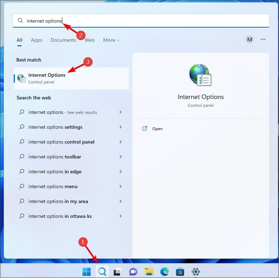The width and height of the screenshot is (279, 278).
Task: Select 'internet options settings' suggestion text
Action: coord(55,127)
